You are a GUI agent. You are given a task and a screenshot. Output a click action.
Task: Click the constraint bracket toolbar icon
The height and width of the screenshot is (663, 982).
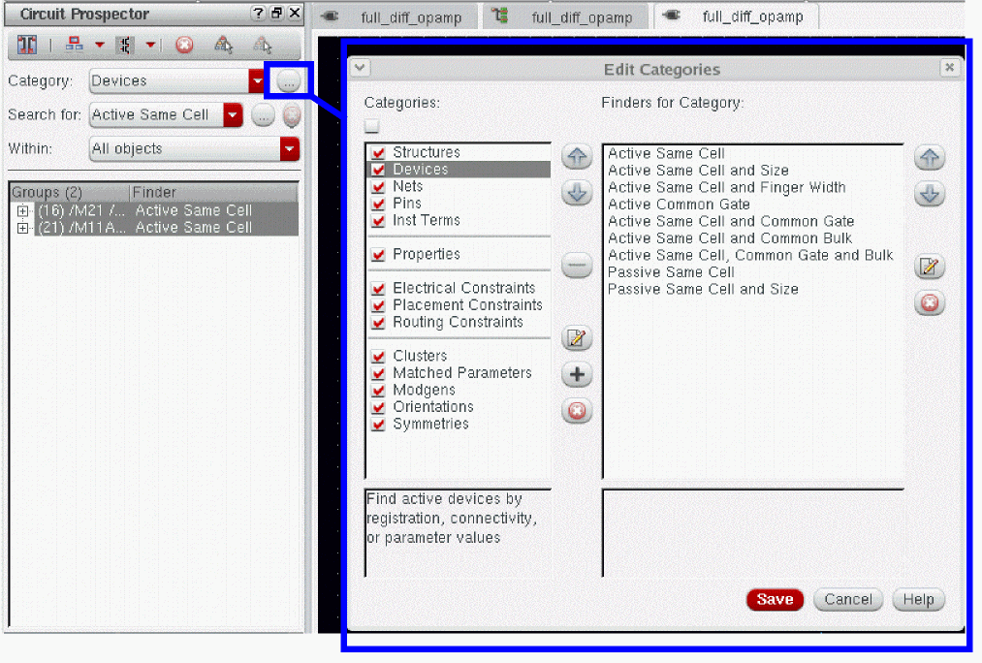coord(125,45)
